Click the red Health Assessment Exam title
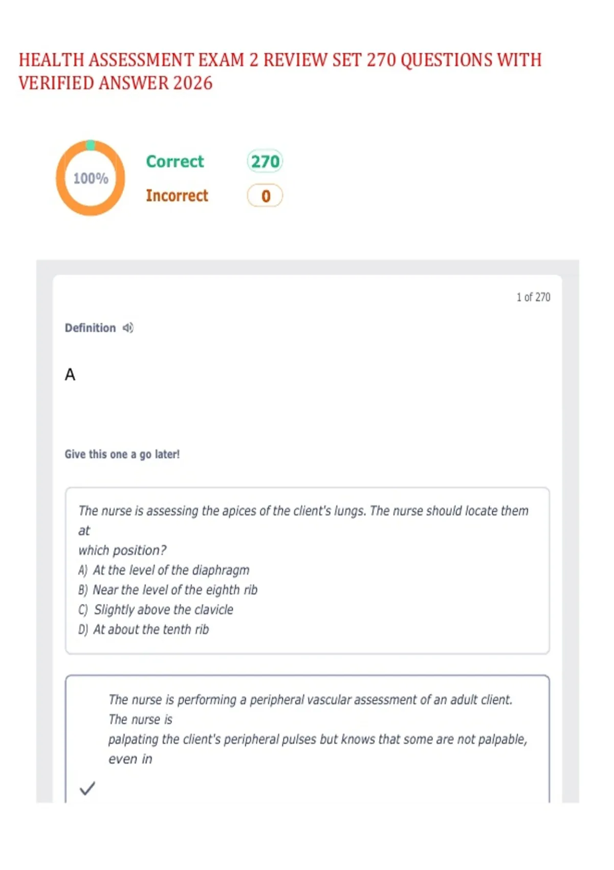The image size is (614, 870). pos(280,71)
